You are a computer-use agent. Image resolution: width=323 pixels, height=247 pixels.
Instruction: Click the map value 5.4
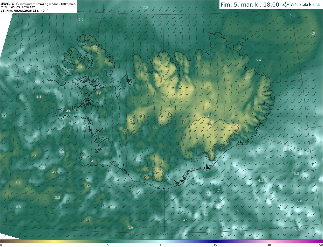click(258, 60)
